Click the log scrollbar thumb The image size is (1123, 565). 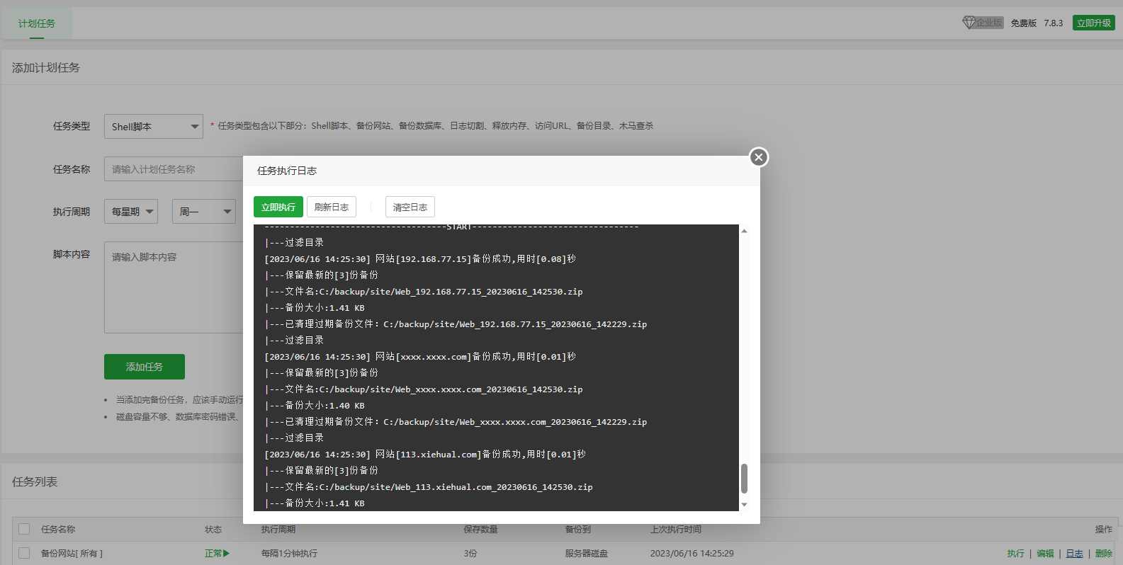pos(744,479)
